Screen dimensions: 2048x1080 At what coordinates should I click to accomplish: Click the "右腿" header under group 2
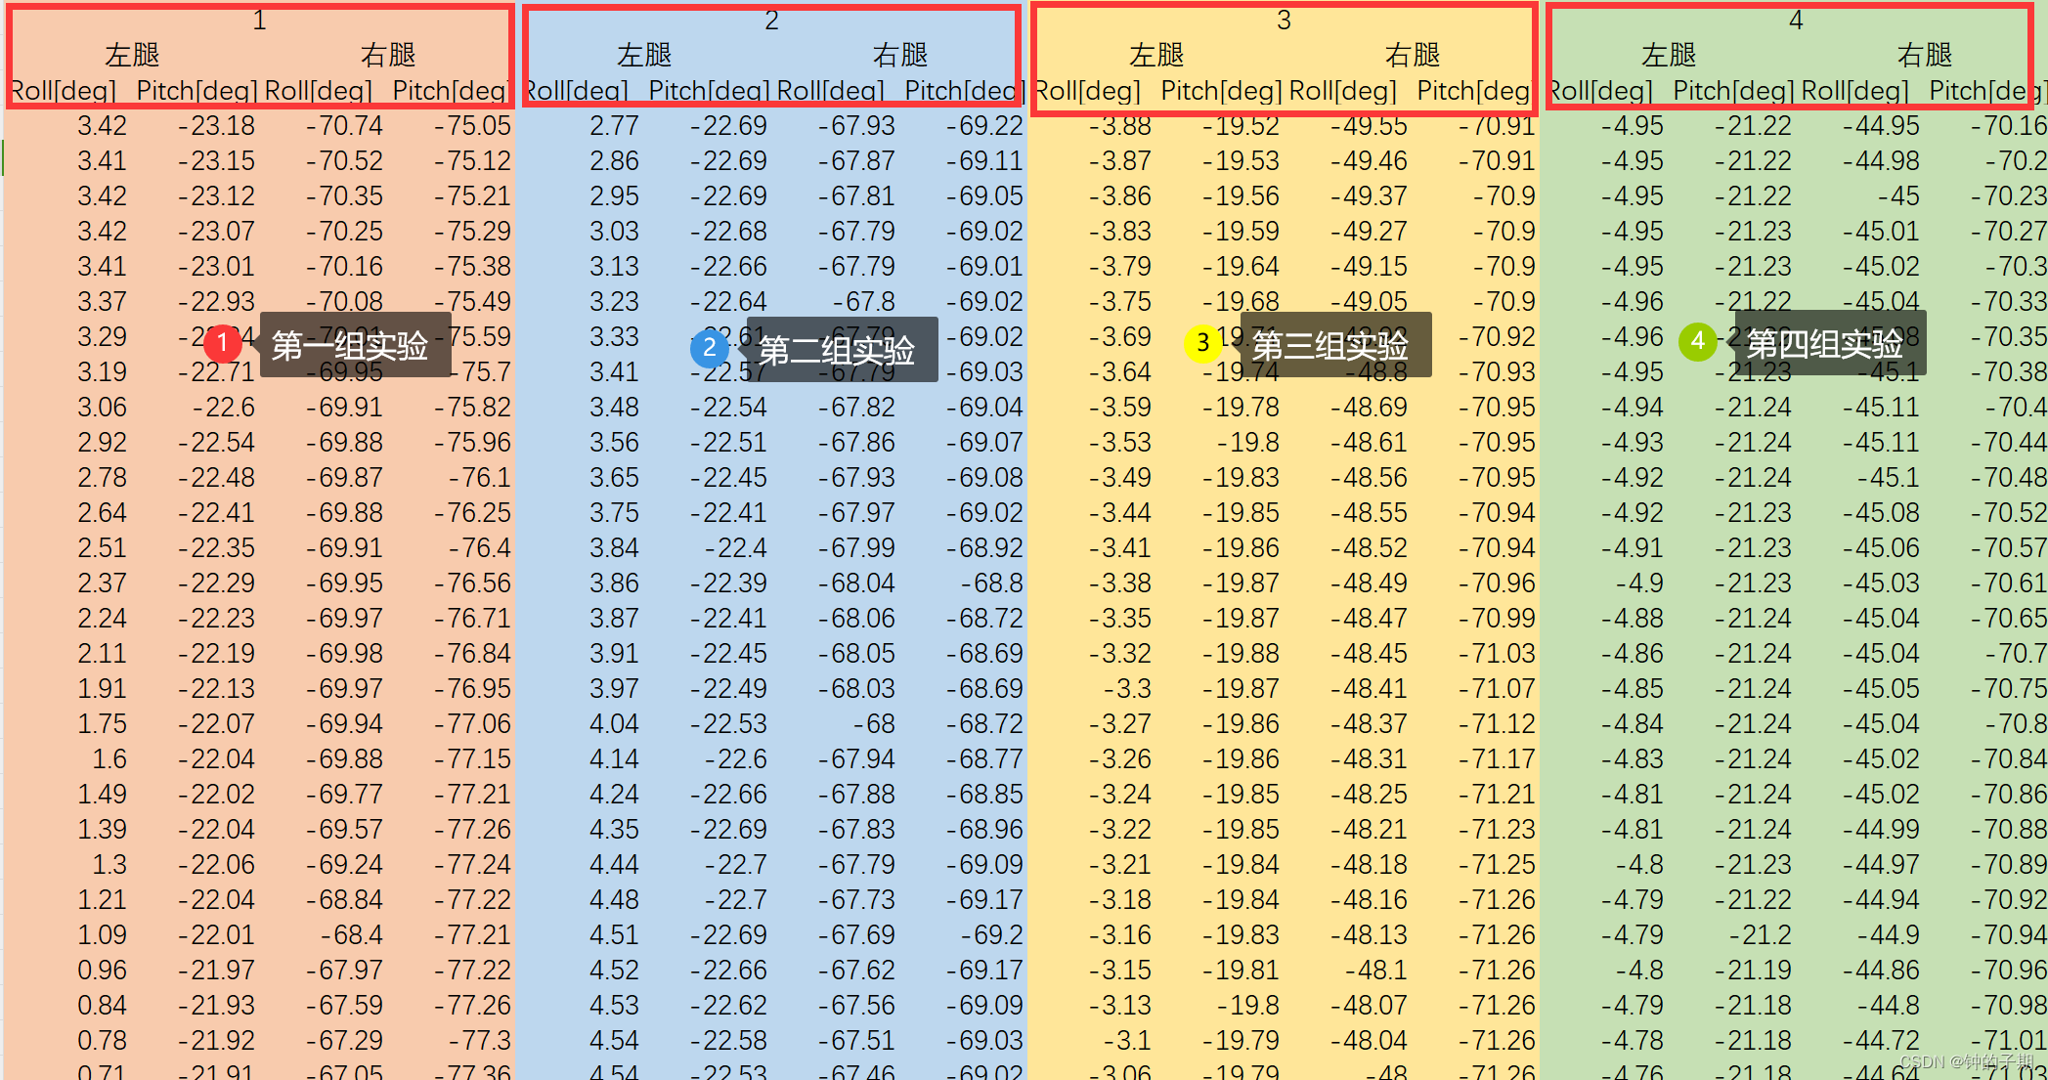tap(899, 56)
